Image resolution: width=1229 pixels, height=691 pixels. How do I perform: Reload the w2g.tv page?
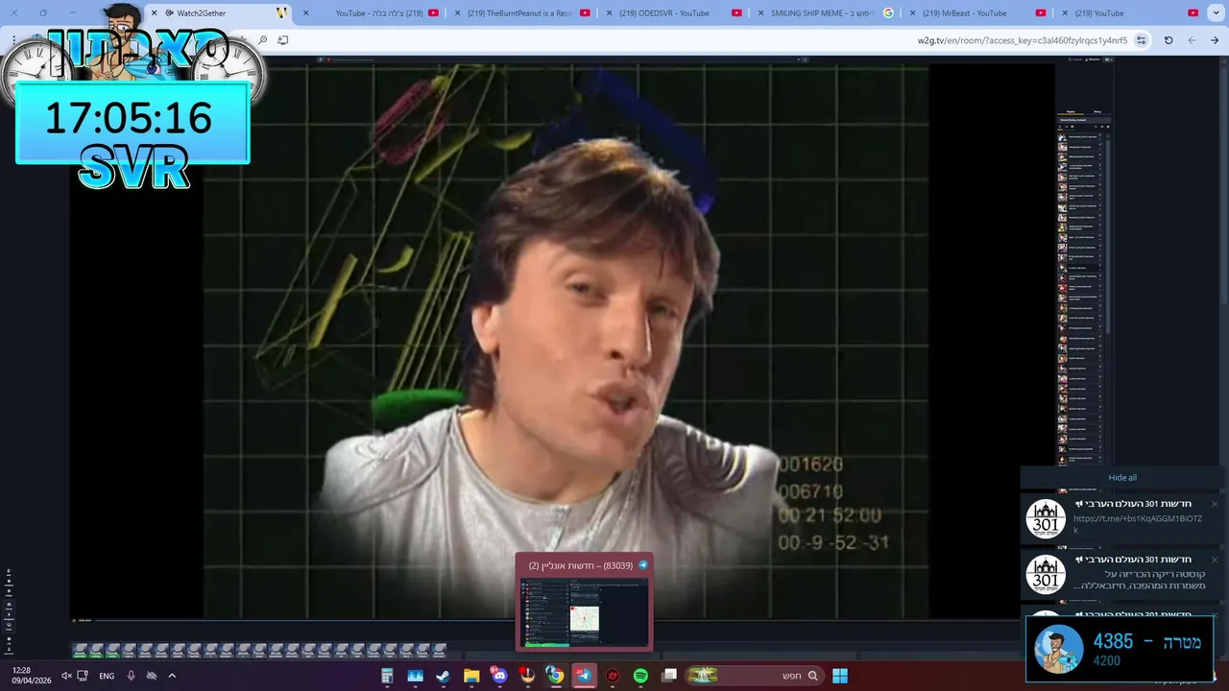point(1169,40)
